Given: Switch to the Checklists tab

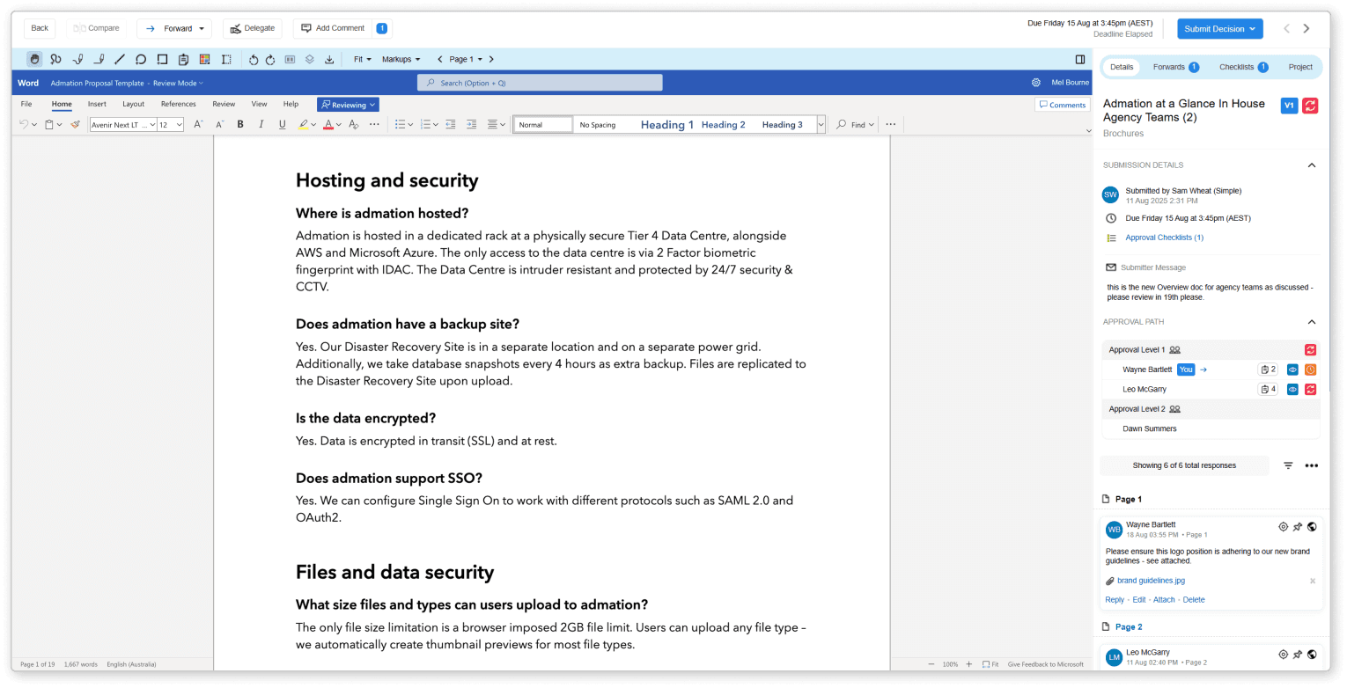Looking at the screenshot, I should tap(1242, 67).
